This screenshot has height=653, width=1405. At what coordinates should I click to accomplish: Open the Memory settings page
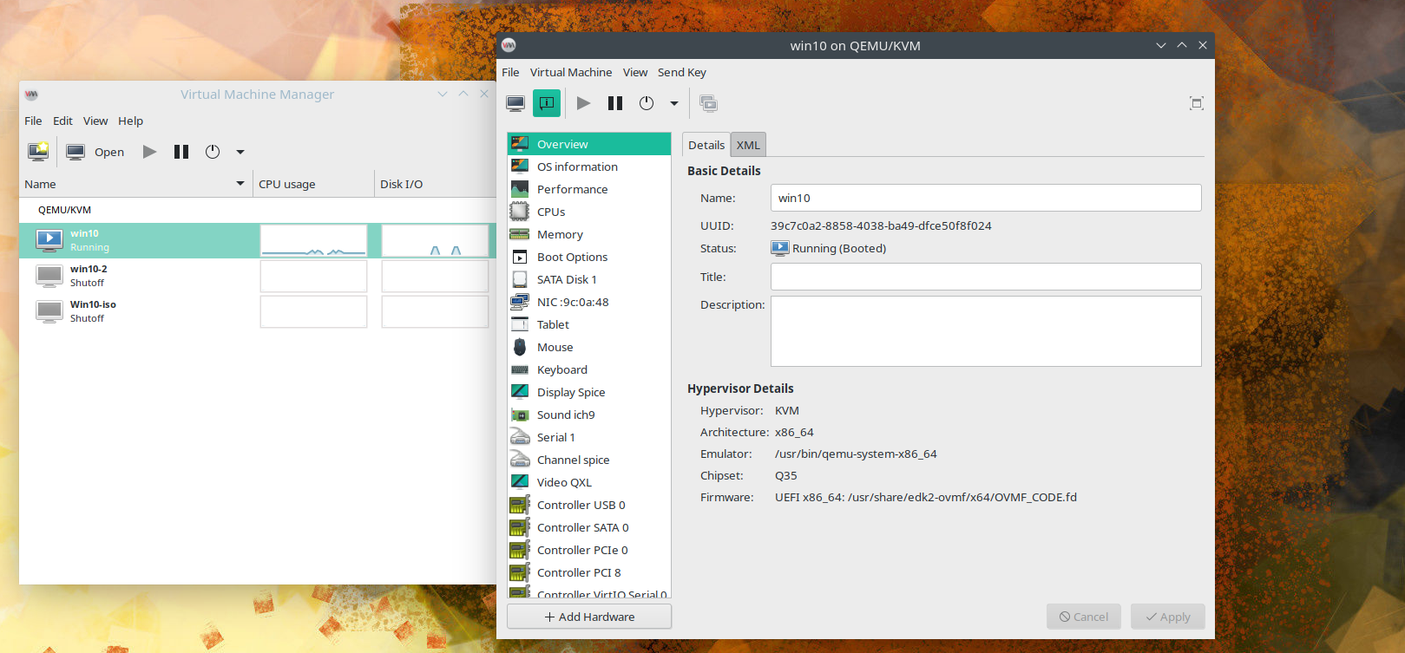click(x=589, y=234)
